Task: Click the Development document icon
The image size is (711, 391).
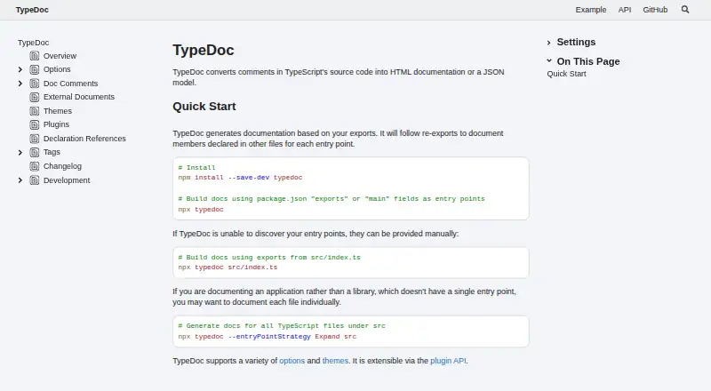Action: coord(35,180)
